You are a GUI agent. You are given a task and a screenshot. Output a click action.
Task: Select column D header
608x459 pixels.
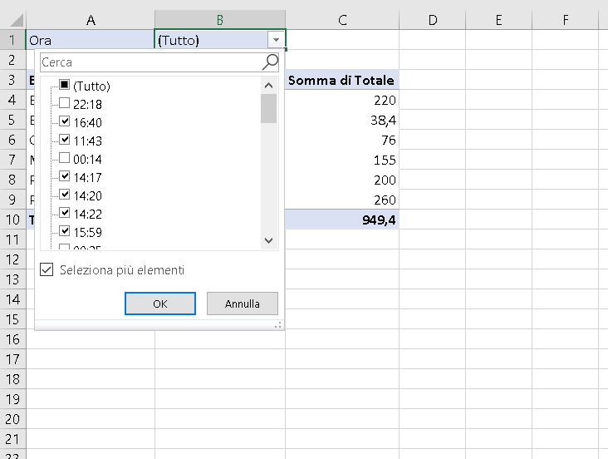coord(433,20)
